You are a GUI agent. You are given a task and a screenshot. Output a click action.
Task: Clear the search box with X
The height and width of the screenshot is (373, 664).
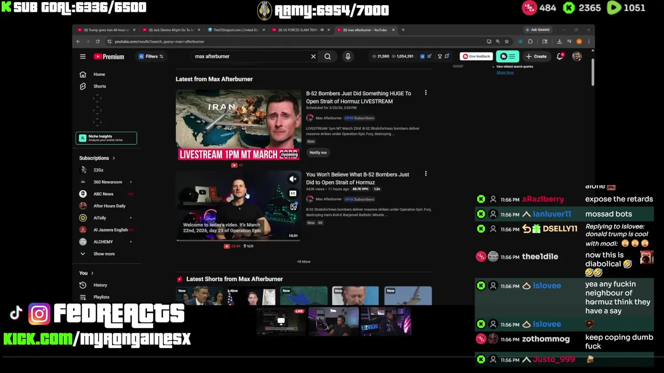313,56
